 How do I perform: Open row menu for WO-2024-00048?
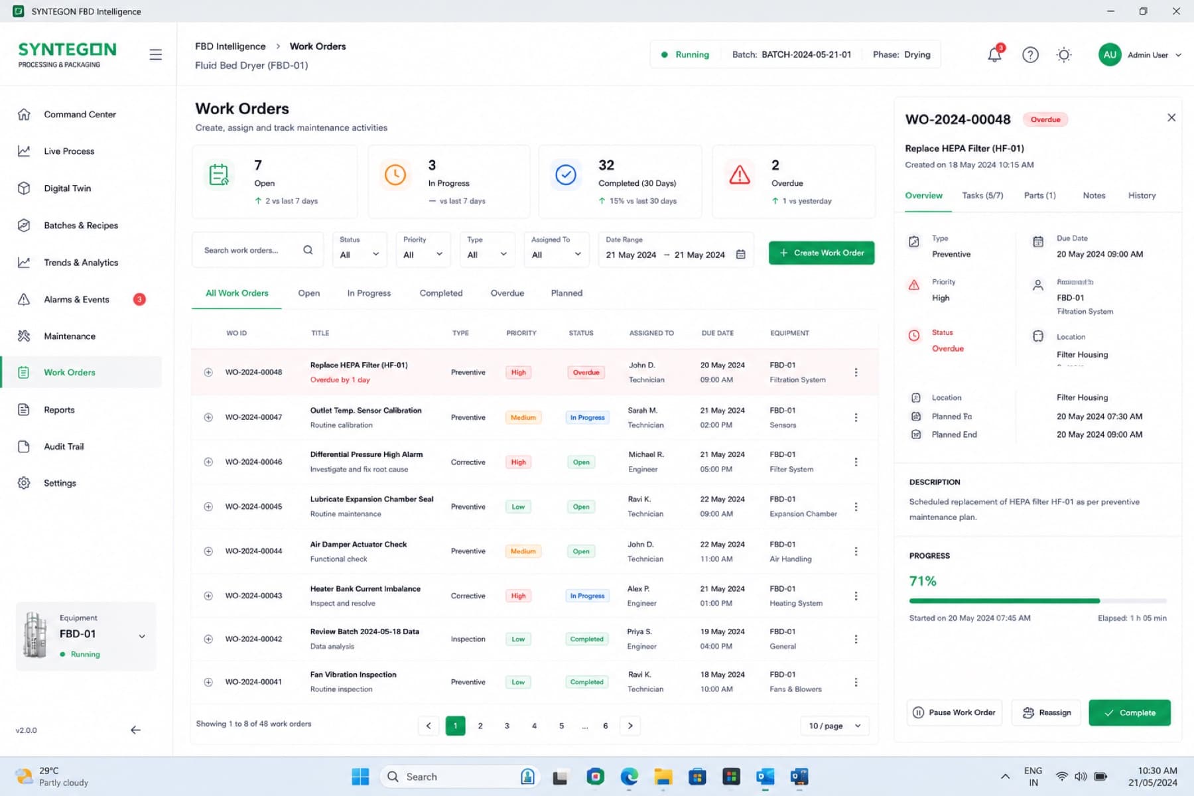856,372
